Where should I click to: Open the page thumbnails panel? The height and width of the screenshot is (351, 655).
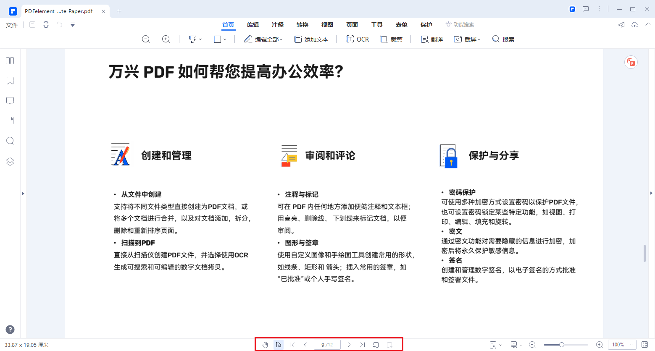pyautogui.click(x=10, y=60)
